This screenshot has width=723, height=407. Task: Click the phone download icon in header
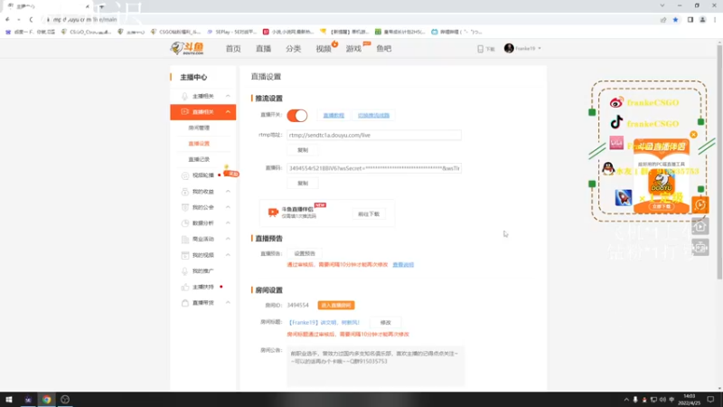[x=481, y=49]
